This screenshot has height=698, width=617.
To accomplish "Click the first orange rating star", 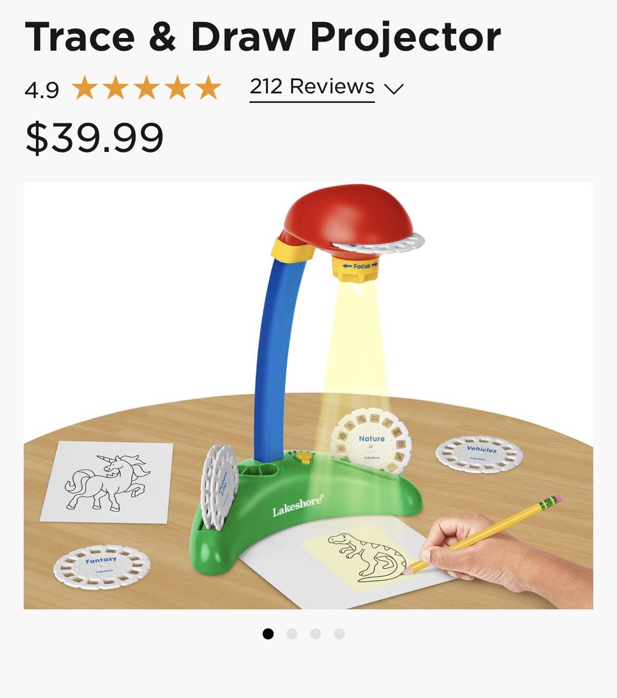I will [84, 88].
